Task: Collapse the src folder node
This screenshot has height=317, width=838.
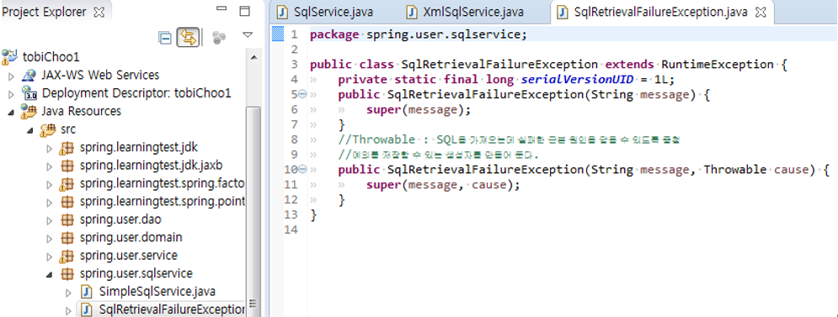Action: (x=31, y=130)
